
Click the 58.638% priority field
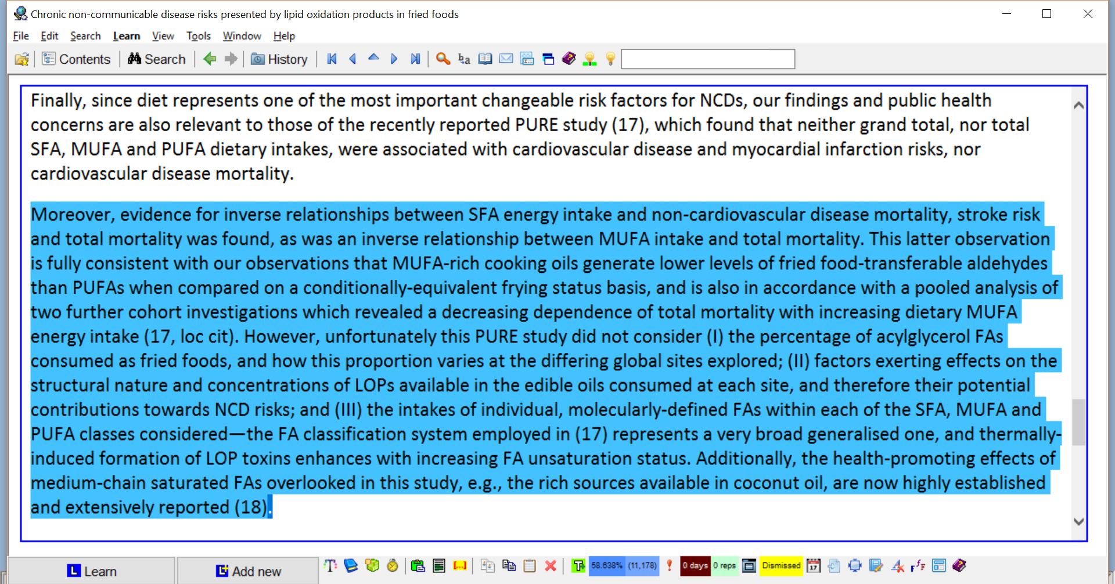coord(607,565)
